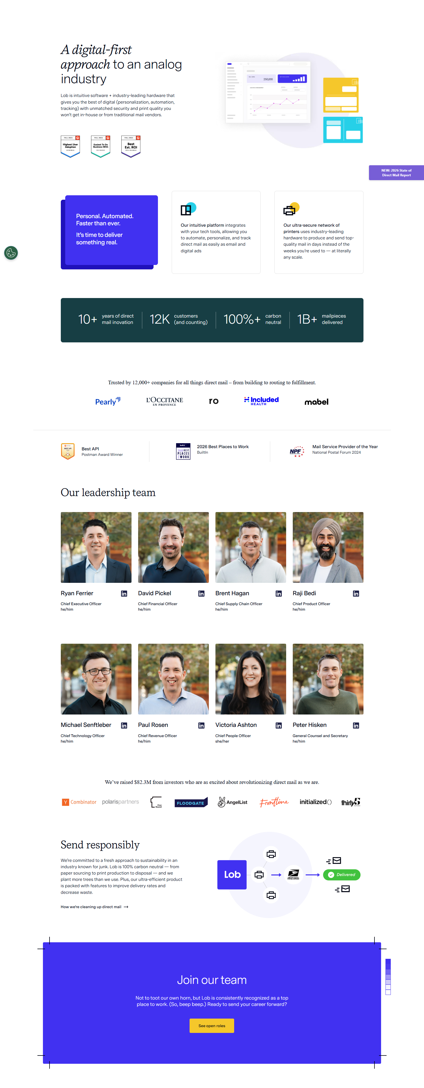
Task: Follow How we're cleaning up direct mail link
Action: [x=94, y=907]
